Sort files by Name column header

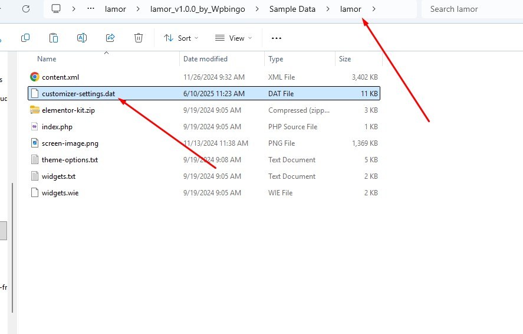pyautogui.click(x=47, y=59)
